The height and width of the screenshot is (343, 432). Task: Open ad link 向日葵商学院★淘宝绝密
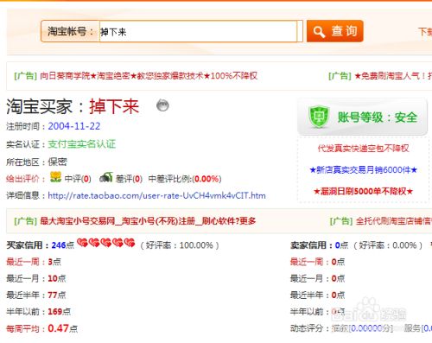(x=149, y=76)
